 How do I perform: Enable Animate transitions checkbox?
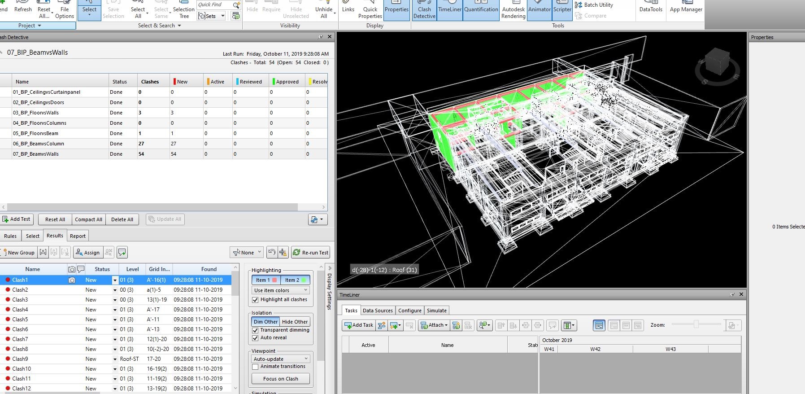pos(256,367)
